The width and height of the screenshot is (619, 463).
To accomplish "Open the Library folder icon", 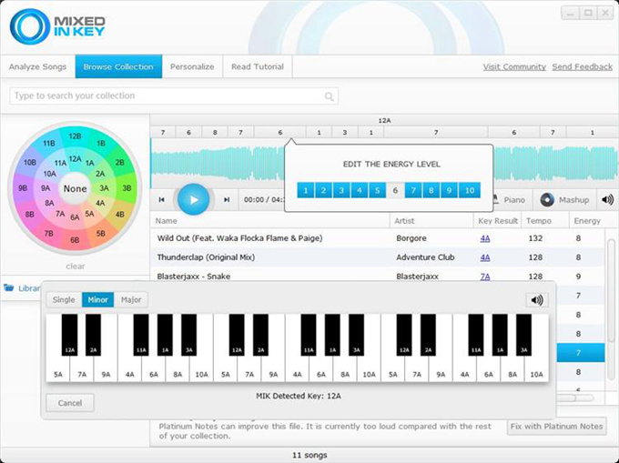I will click(x=9, y=287).
